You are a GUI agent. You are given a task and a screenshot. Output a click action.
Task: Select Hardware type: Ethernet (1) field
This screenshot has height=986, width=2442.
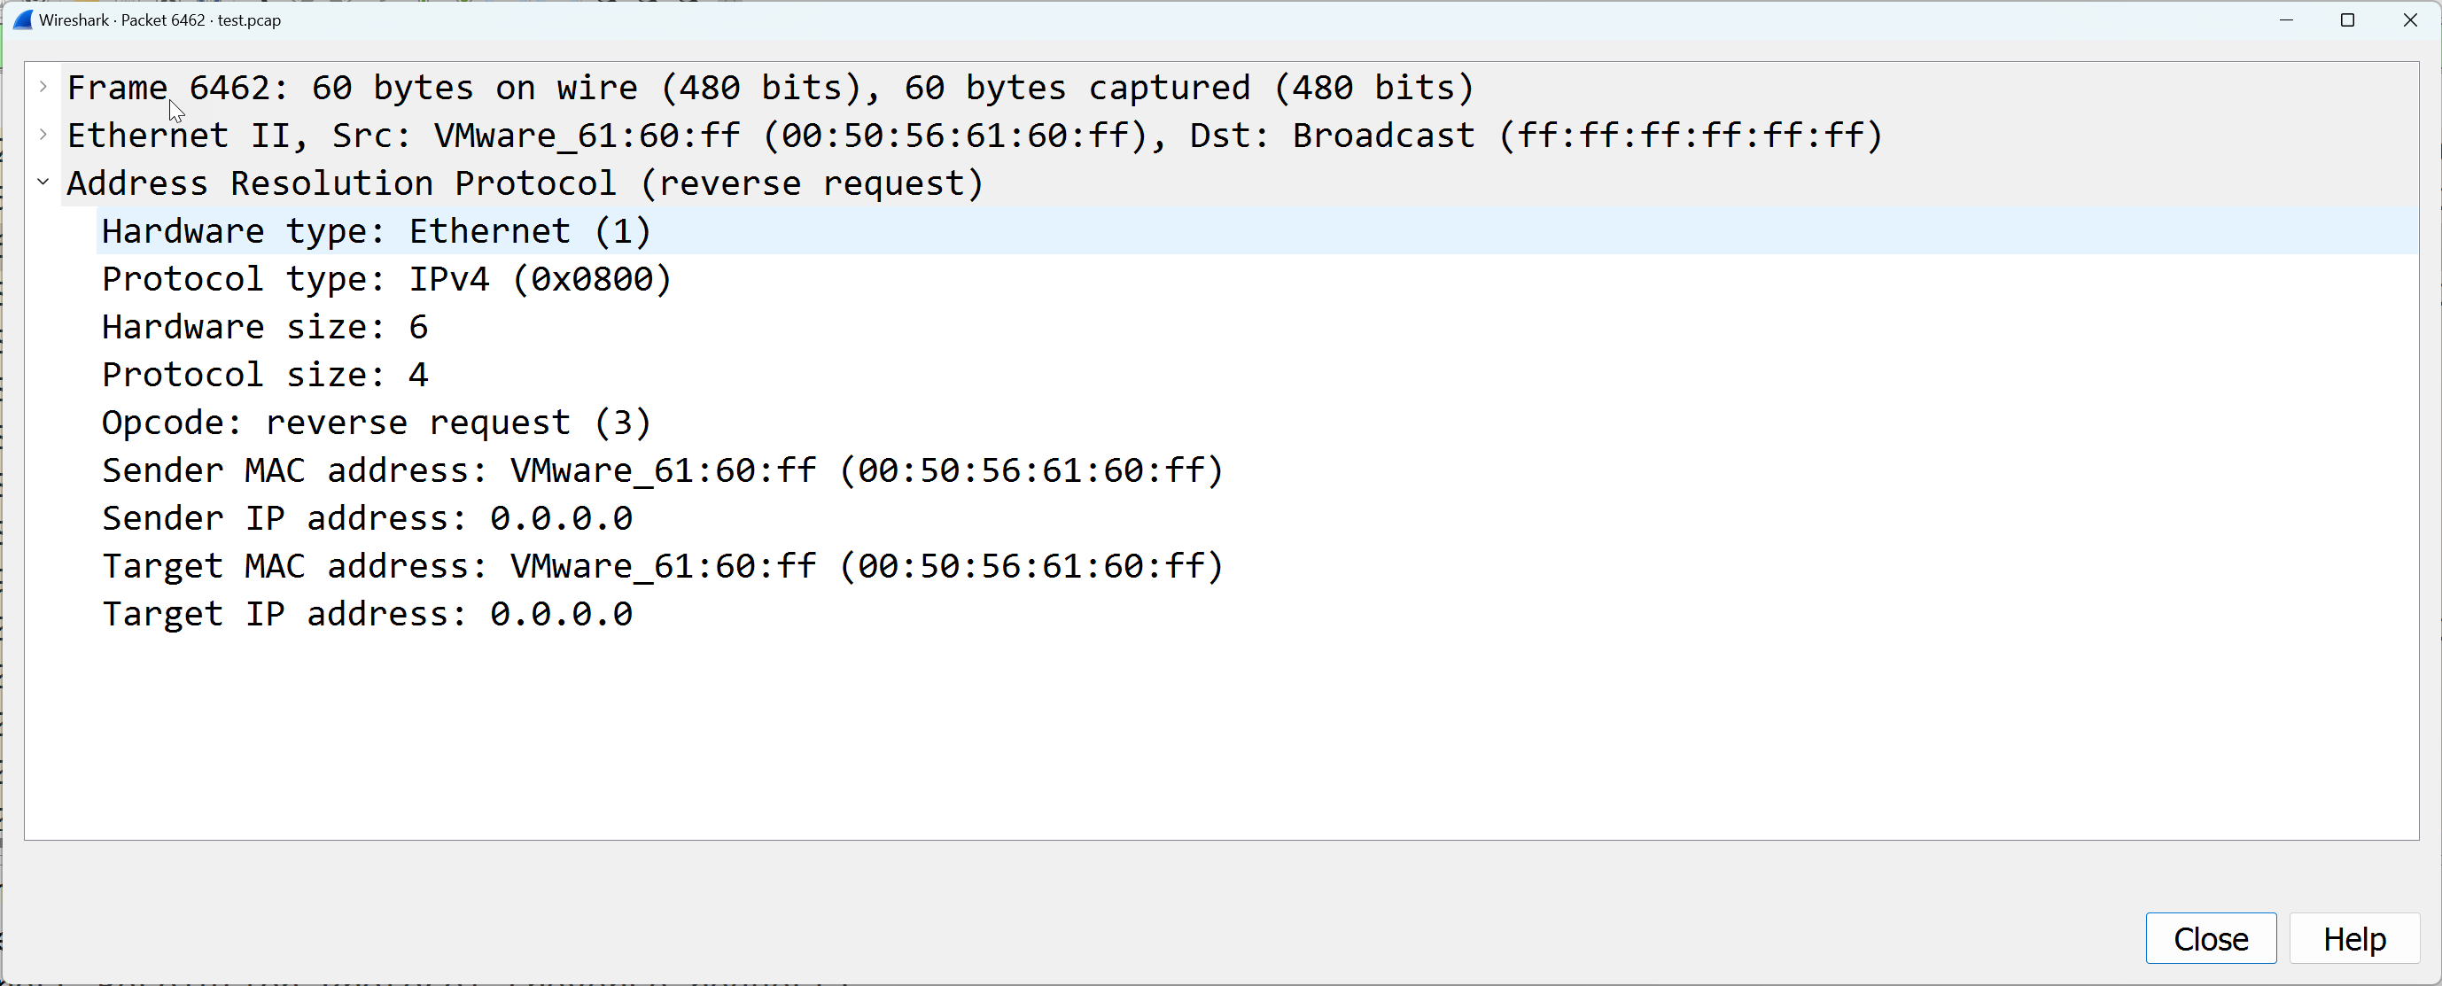pyautogui.click(x=1257, y=231)
